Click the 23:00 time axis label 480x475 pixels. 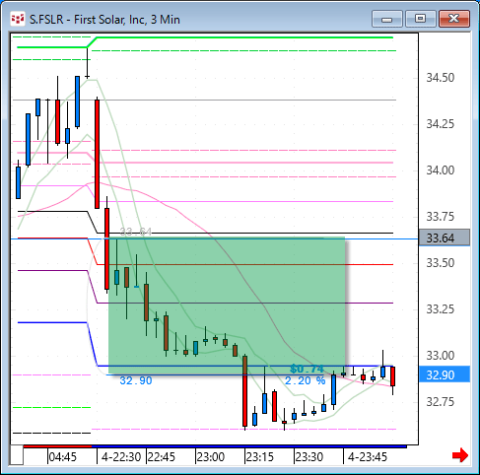[211, 457]
